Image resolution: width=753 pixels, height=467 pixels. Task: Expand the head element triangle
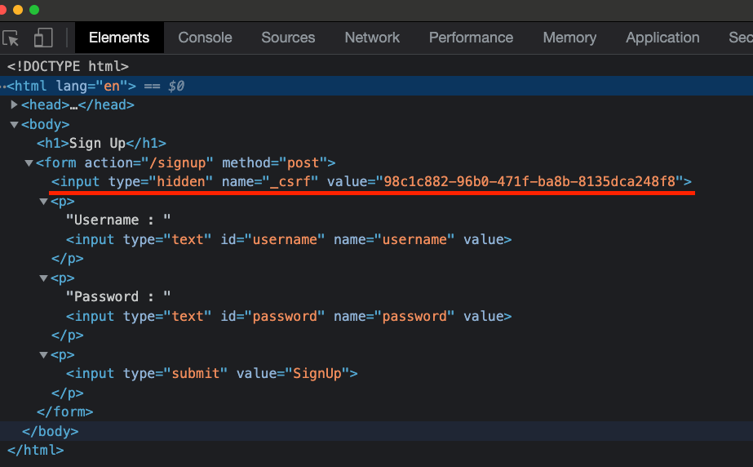tap(14, 105)
